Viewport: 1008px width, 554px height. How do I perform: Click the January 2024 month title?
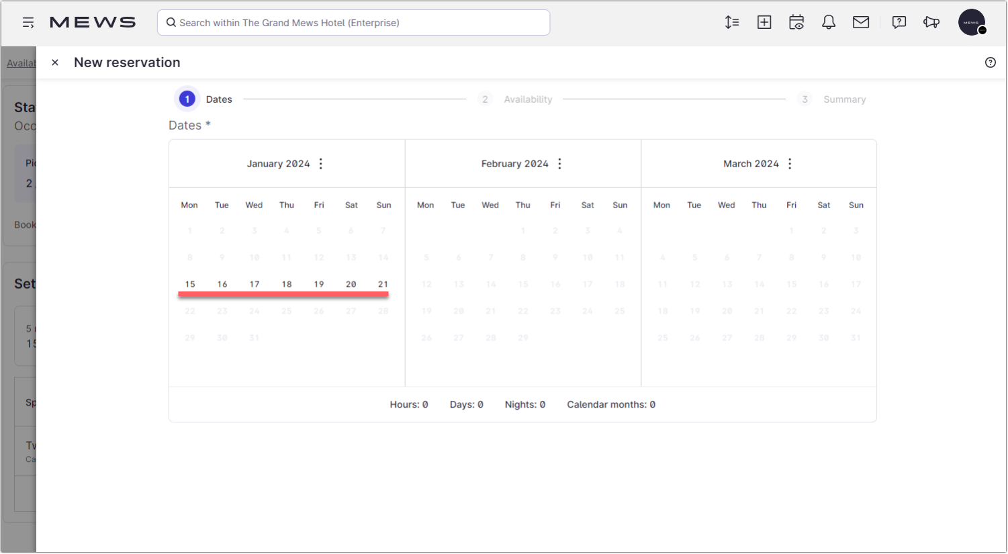[278, 164]
